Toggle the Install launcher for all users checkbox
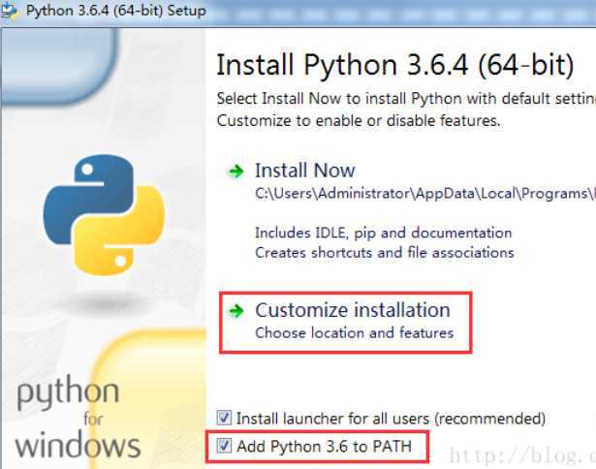 point(224,418)
